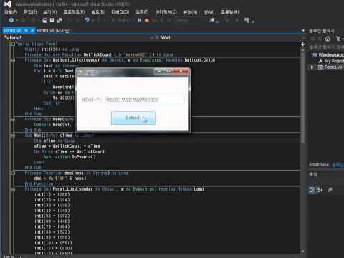
Task: Click the code editor vertical scrollbar
Action: tap(302, 97)
